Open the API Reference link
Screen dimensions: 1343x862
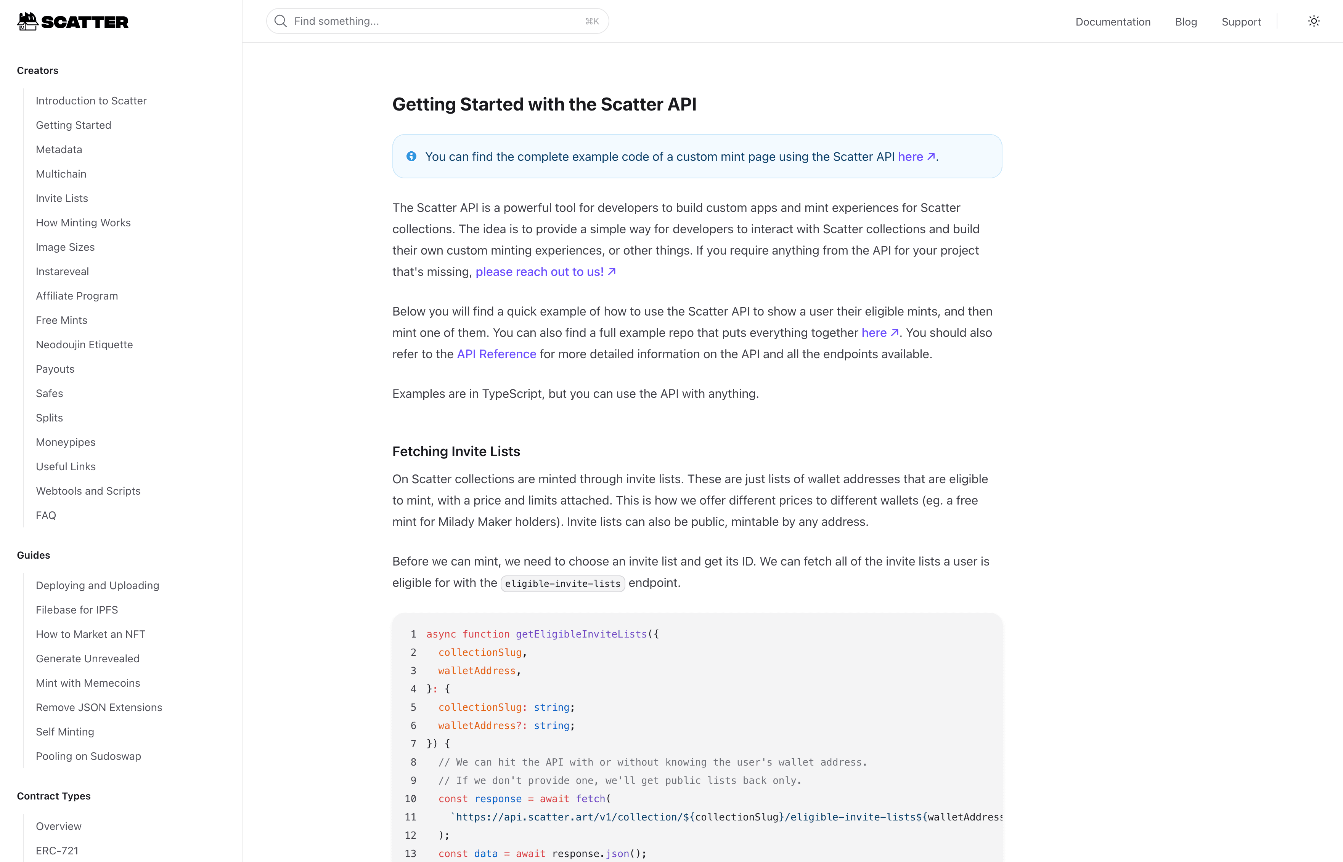[496, 354]
